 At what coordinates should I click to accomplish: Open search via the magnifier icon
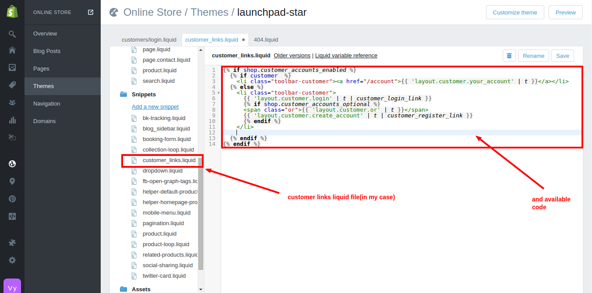12,34
